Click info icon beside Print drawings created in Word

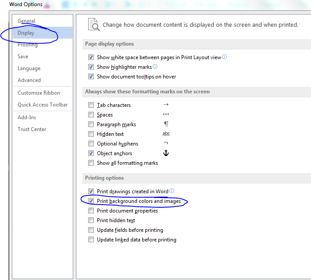pos(172,191)
